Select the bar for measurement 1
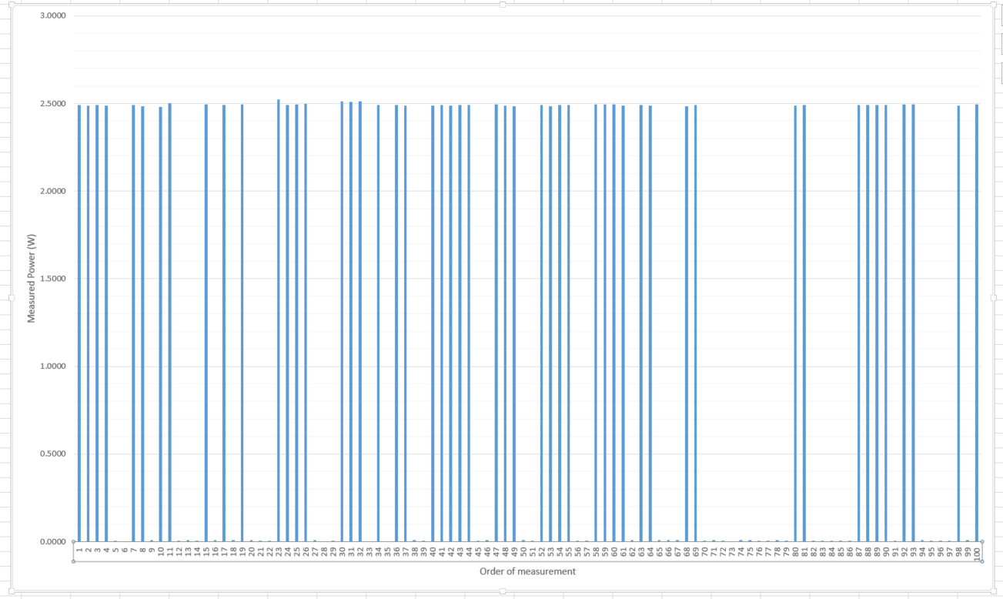 79,323
